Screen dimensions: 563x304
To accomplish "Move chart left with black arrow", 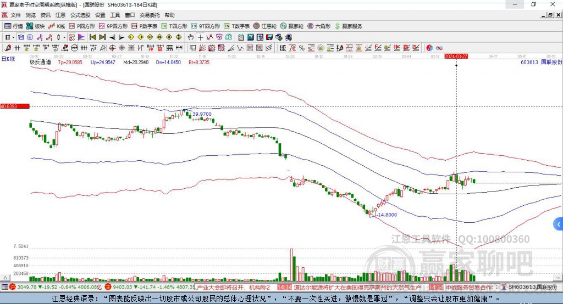I will pos(112,37).
